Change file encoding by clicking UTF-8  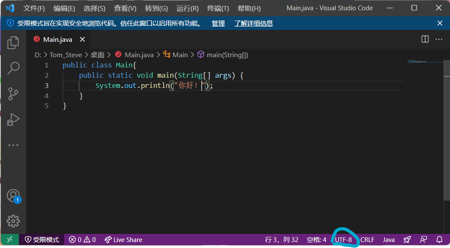(344, 239)
